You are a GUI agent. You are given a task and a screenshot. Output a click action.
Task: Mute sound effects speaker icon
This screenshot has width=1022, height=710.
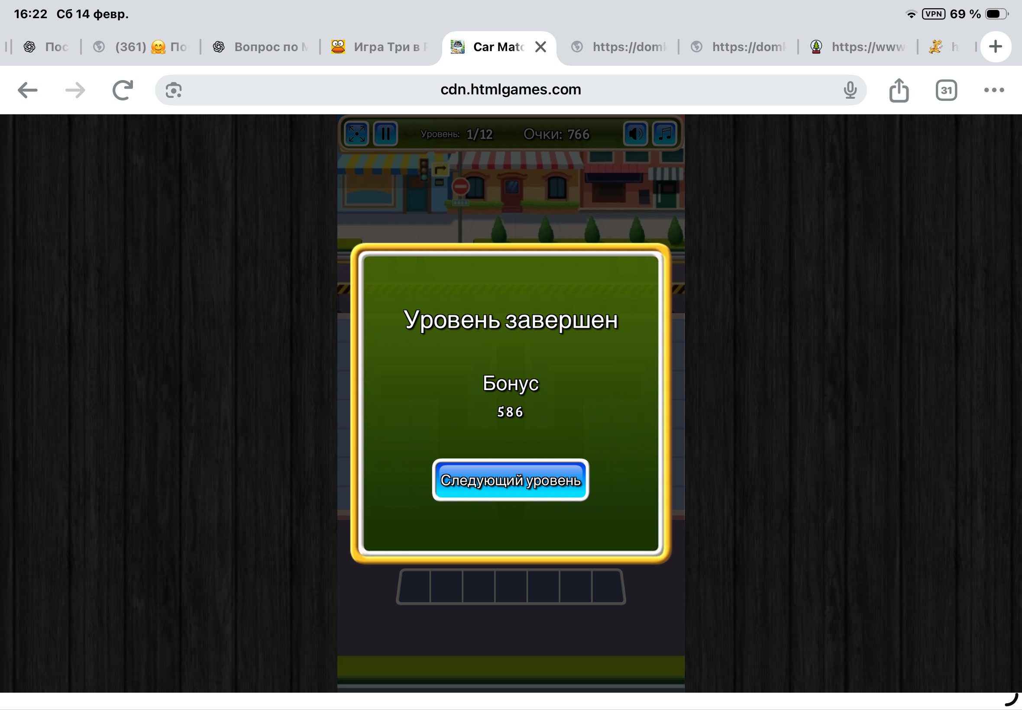pyautogui.click(x=635, y=133)
